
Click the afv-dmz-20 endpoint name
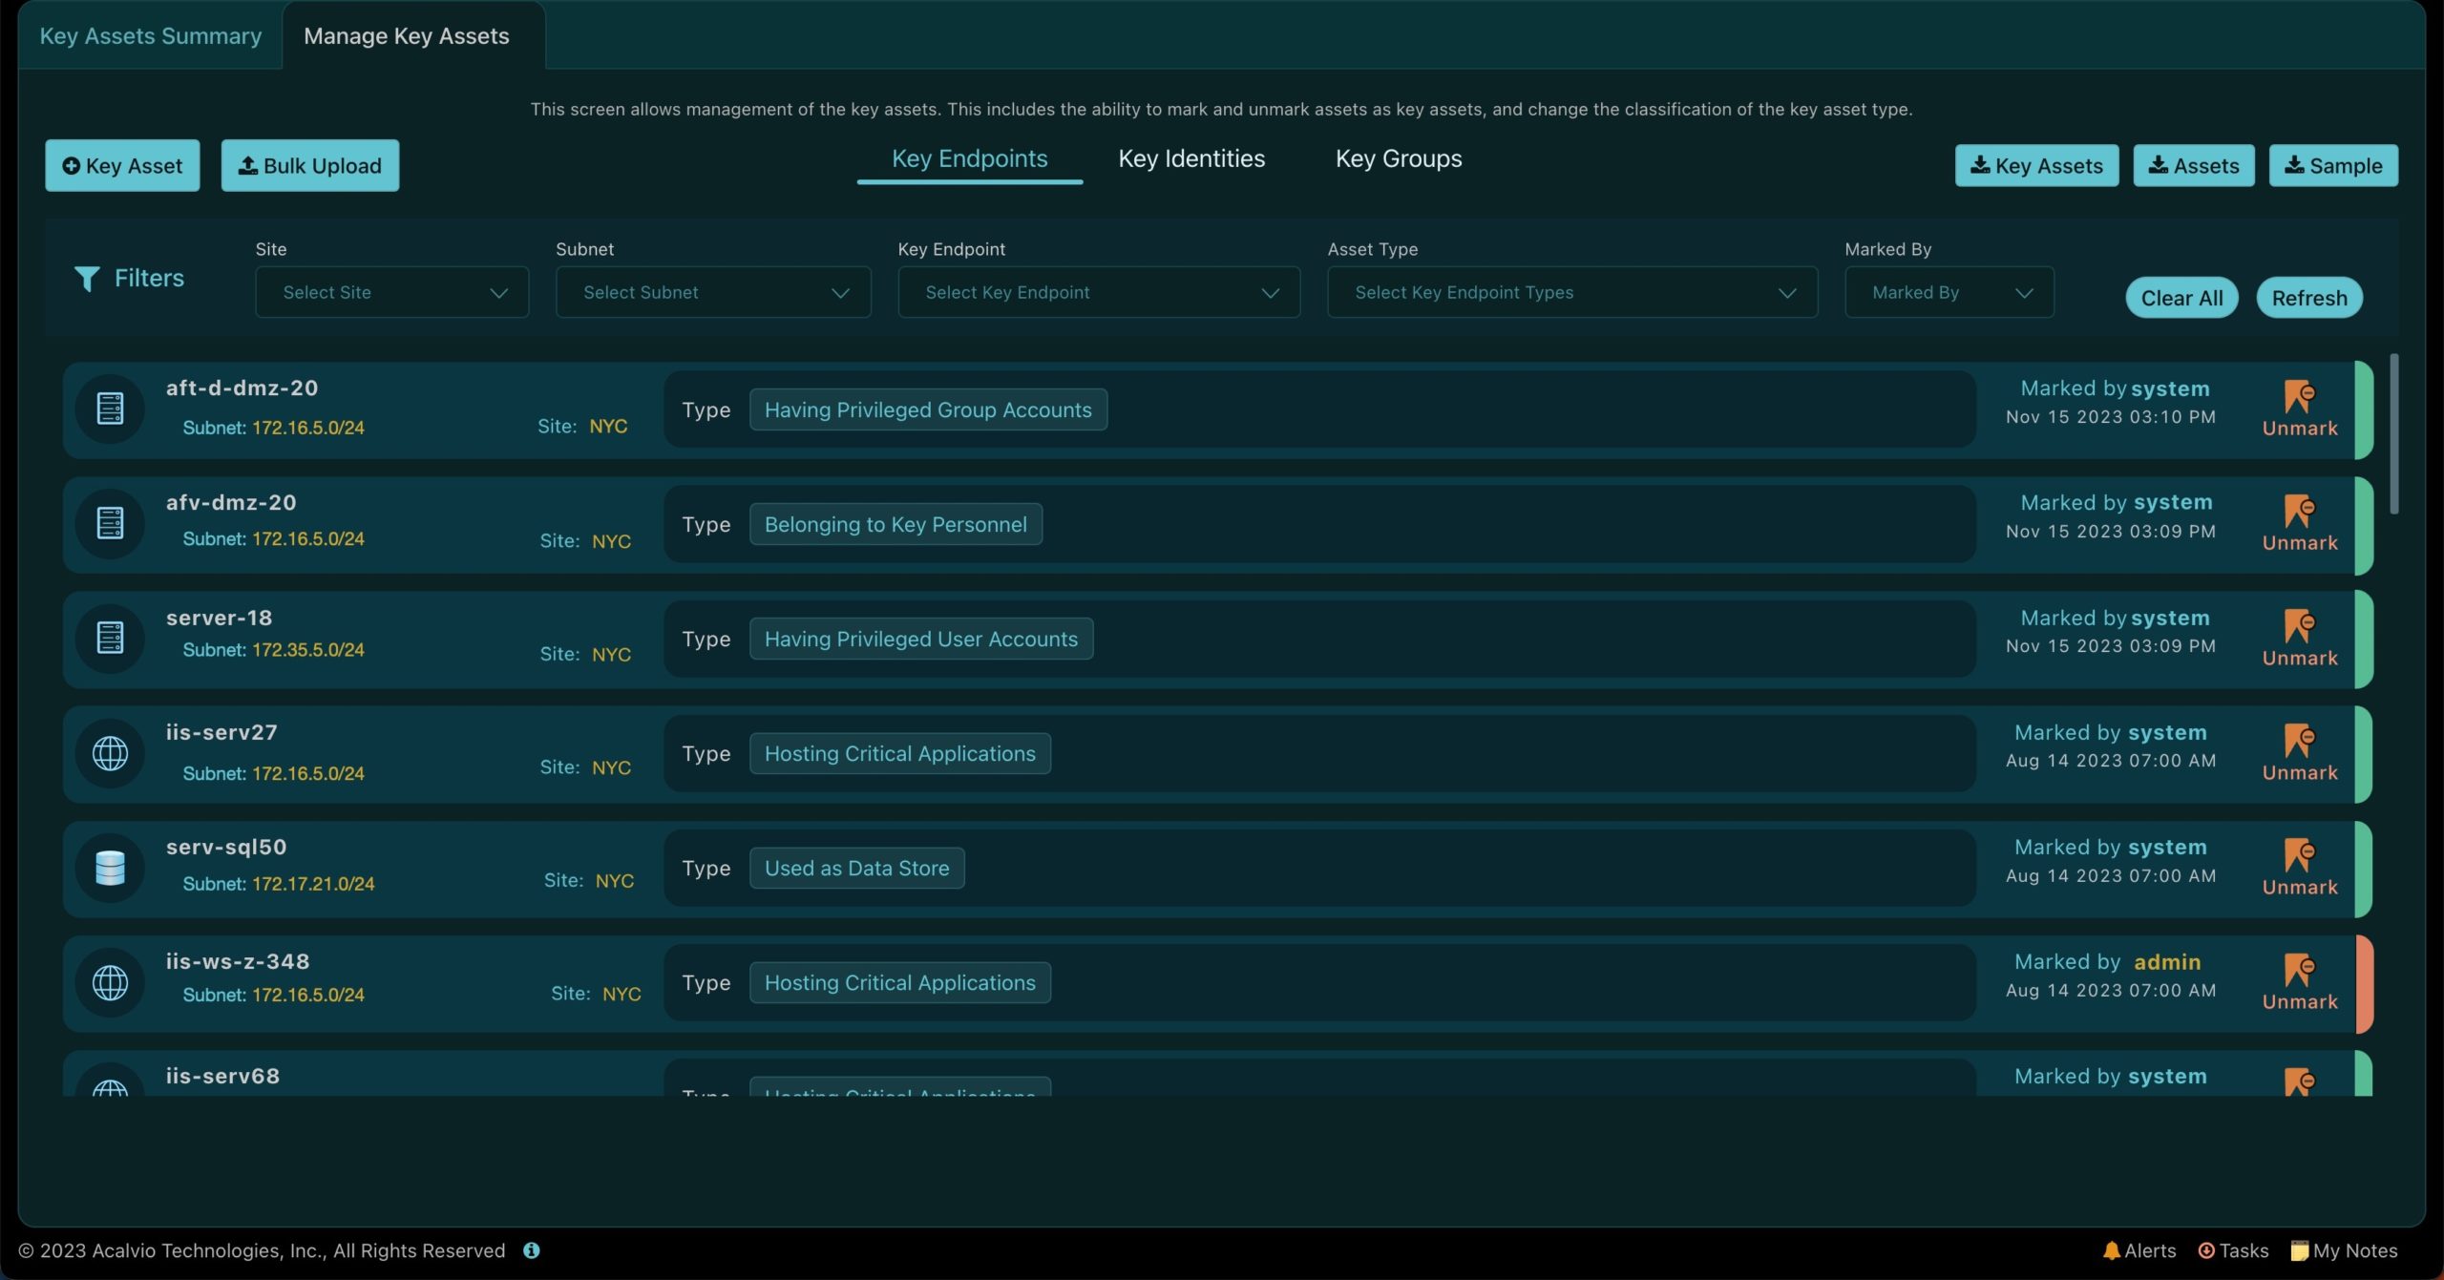click(231, 502)
